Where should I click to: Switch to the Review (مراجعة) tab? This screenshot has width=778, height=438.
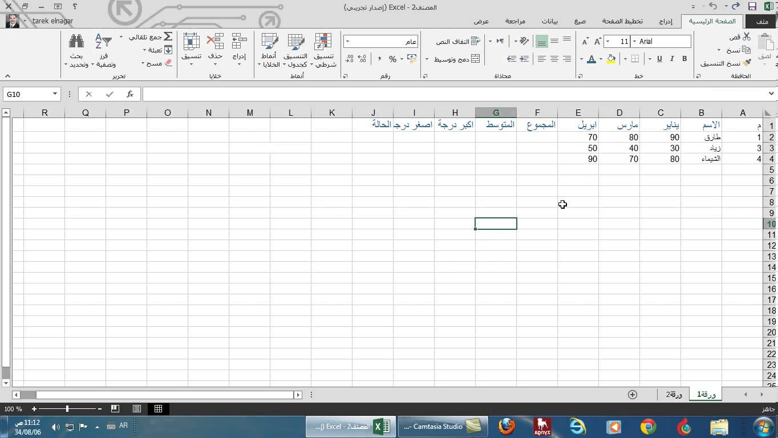(x=515, y=21)
